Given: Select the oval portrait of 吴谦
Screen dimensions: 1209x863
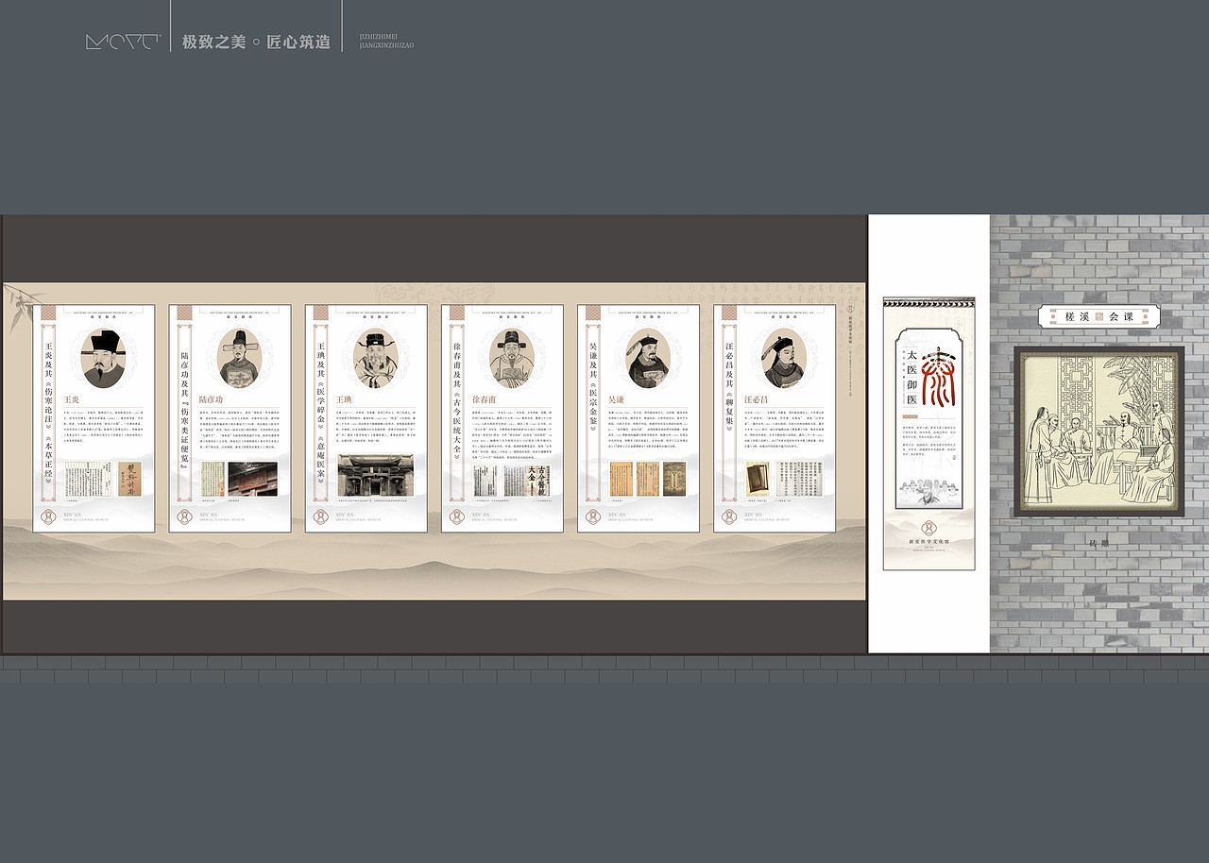Looking at the screenshot, I should (649, 359).
